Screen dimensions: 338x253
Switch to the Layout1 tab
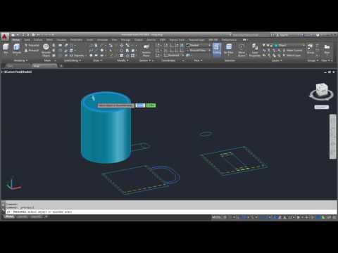click(23, 217)
